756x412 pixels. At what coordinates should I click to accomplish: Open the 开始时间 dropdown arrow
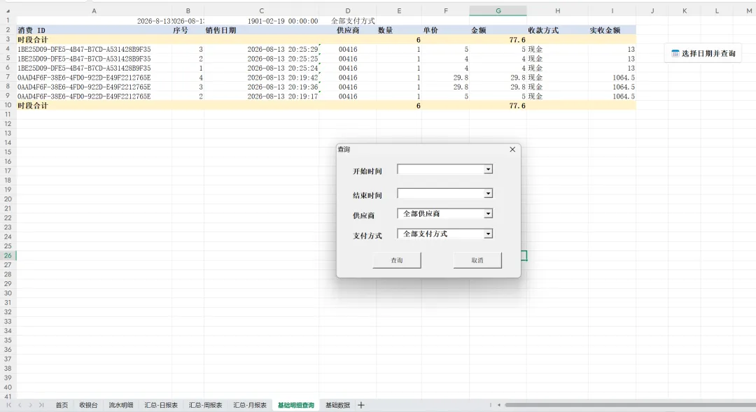[488, 169]
